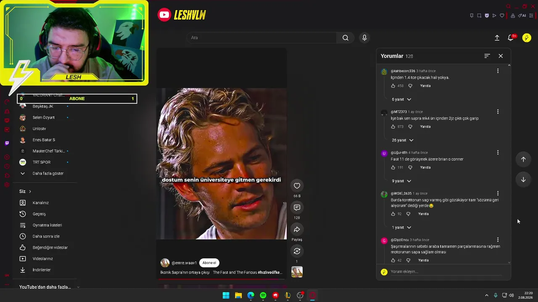Click the browser snapshot icon in toolbar
538x302 pixels.
pyautogui.click(x=479, y=16)
